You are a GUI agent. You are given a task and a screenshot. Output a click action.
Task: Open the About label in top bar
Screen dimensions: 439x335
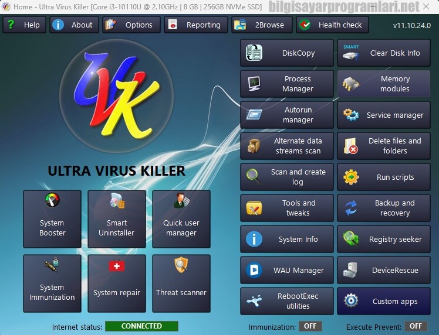click(x=82, y=25)
